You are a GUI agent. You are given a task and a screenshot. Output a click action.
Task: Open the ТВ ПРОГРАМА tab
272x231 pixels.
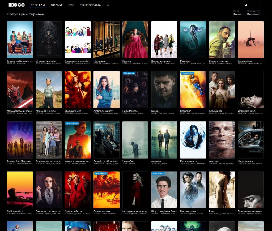[90, 5]
